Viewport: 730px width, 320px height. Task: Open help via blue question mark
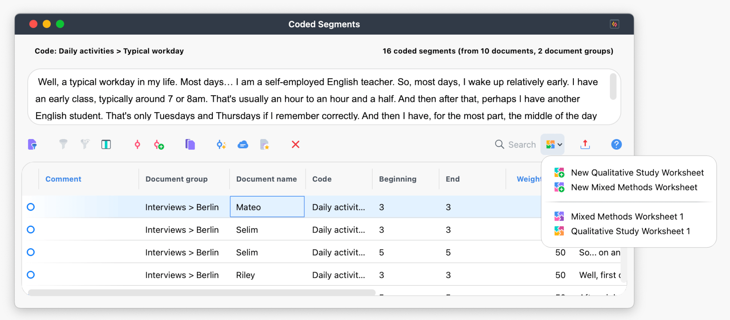tap(616, 145)
